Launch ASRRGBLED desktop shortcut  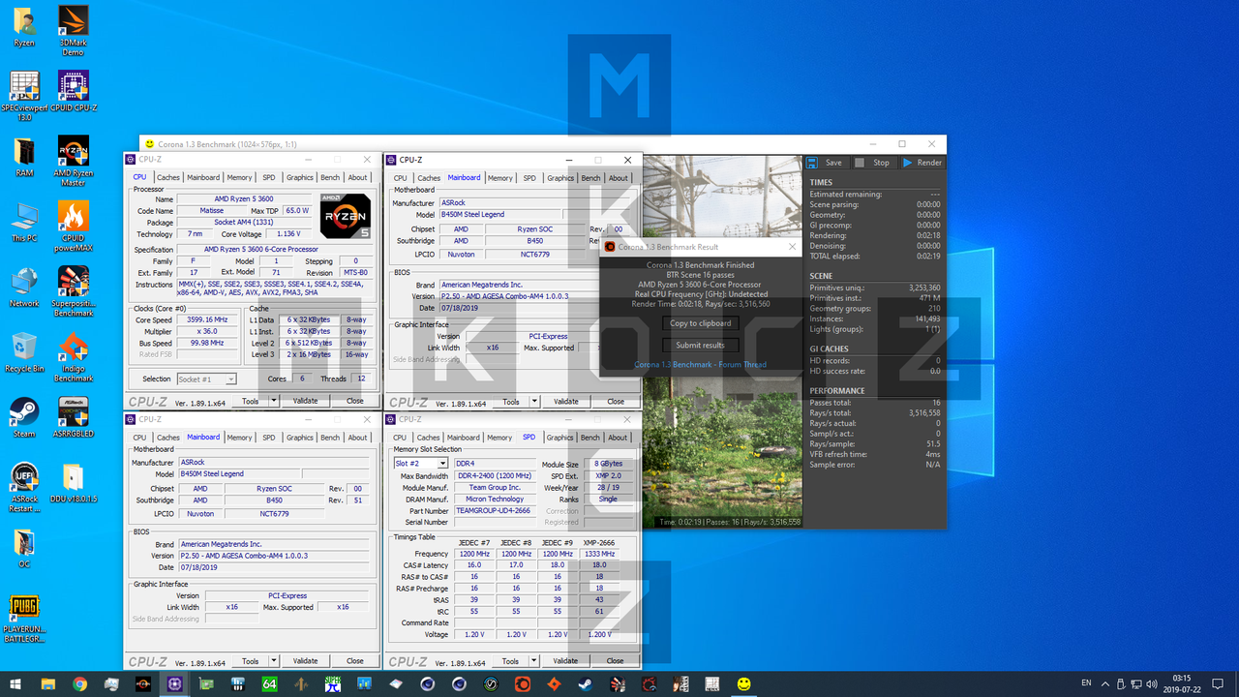74,418
